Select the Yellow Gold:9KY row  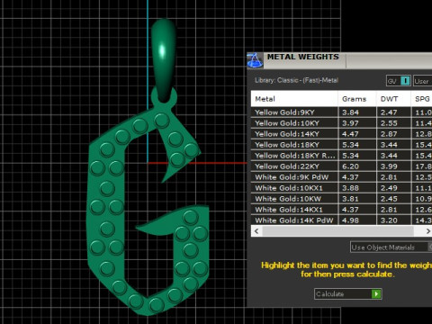[341, 112]
